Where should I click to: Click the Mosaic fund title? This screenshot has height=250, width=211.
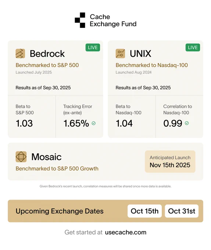coord(46,157)
